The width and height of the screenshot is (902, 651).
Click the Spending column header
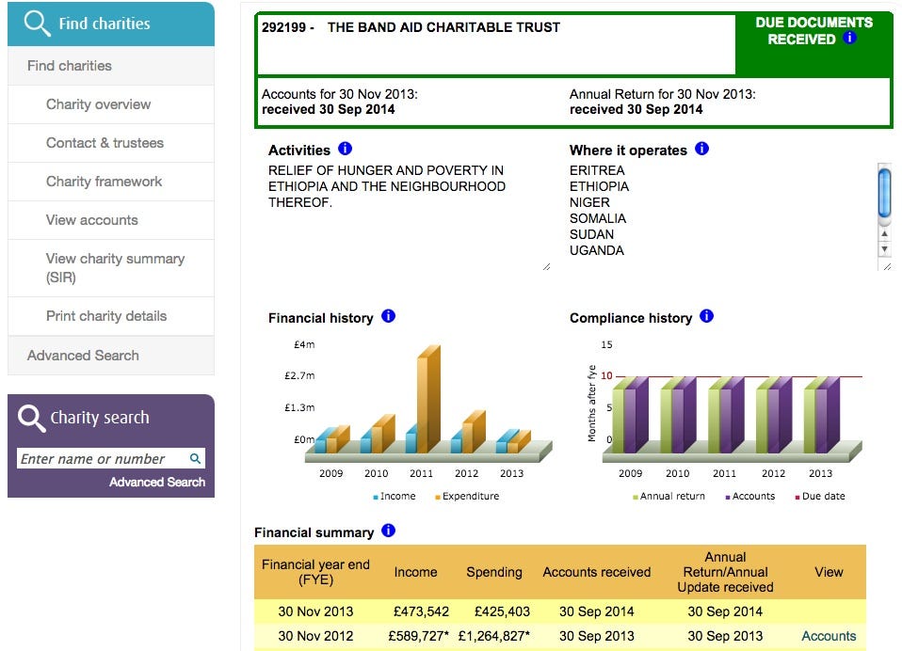click(x=494, y=572)
